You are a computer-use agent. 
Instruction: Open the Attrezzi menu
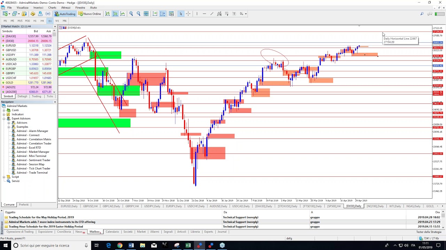tap(66, 8)
